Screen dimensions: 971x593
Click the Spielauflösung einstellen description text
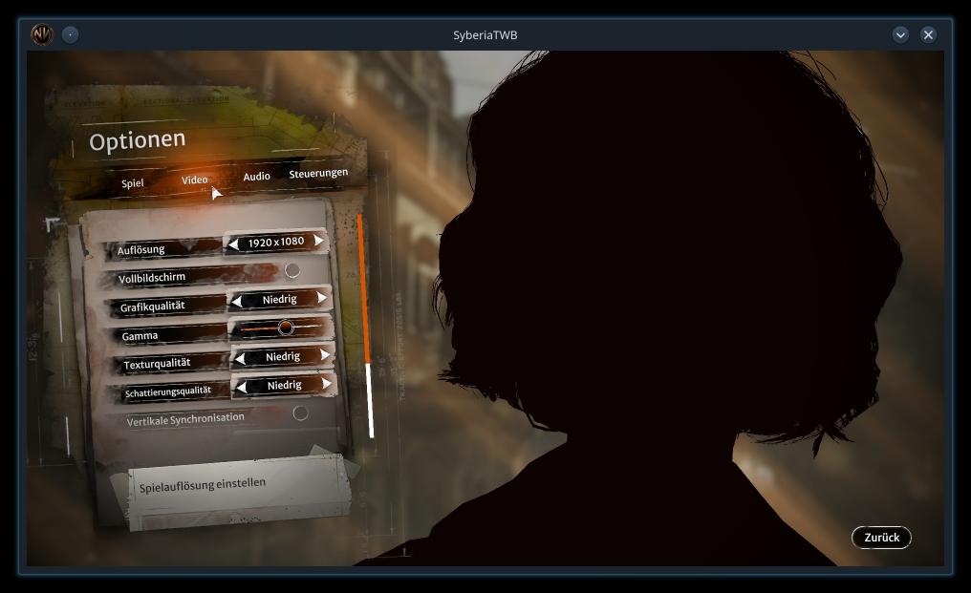[203, 485]
